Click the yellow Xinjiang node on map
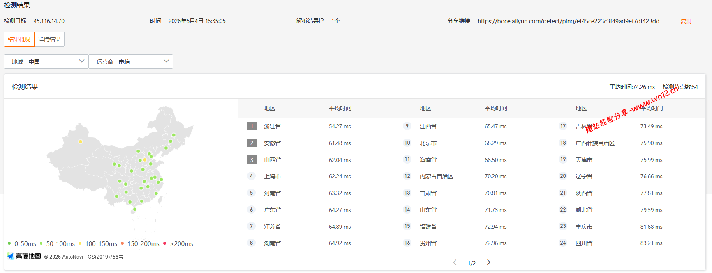 tap(81, 142)
